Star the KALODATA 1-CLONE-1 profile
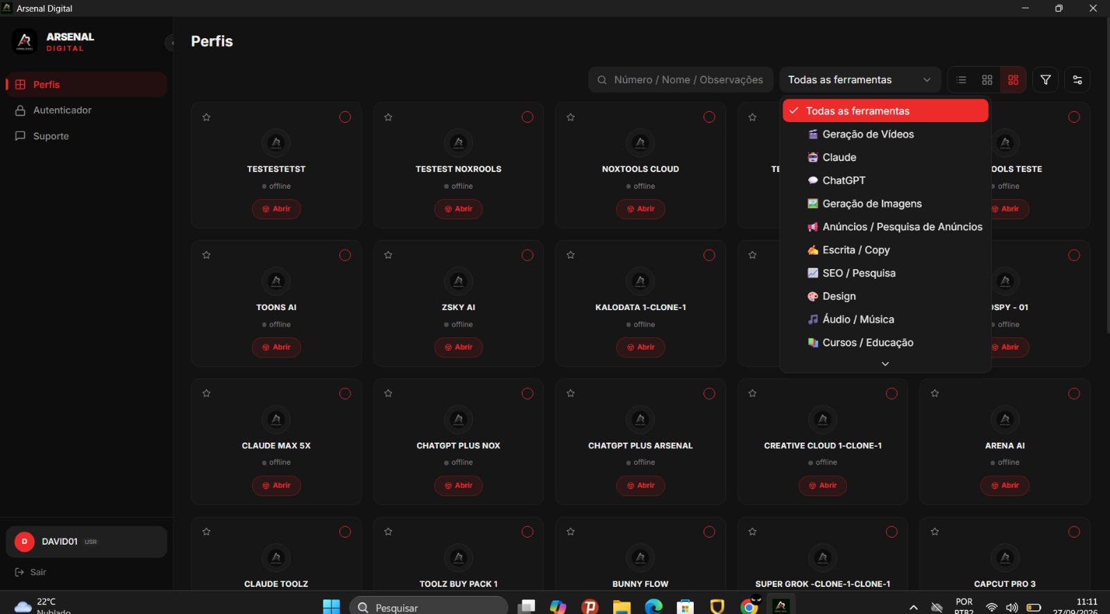Screen dimensions: 1110x614 tap(570, 255)
